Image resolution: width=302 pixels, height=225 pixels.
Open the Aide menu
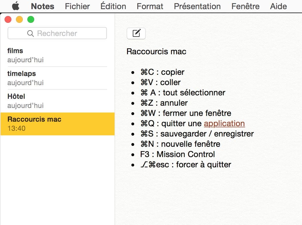(278, 6)
